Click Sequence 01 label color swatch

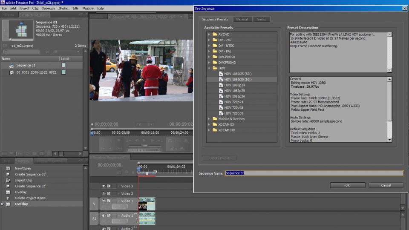[63, 65]
